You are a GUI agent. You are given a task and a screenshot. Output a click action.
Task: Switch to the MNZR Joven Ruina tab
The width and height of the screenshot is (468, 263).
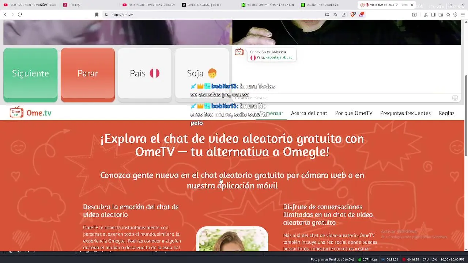149,5
